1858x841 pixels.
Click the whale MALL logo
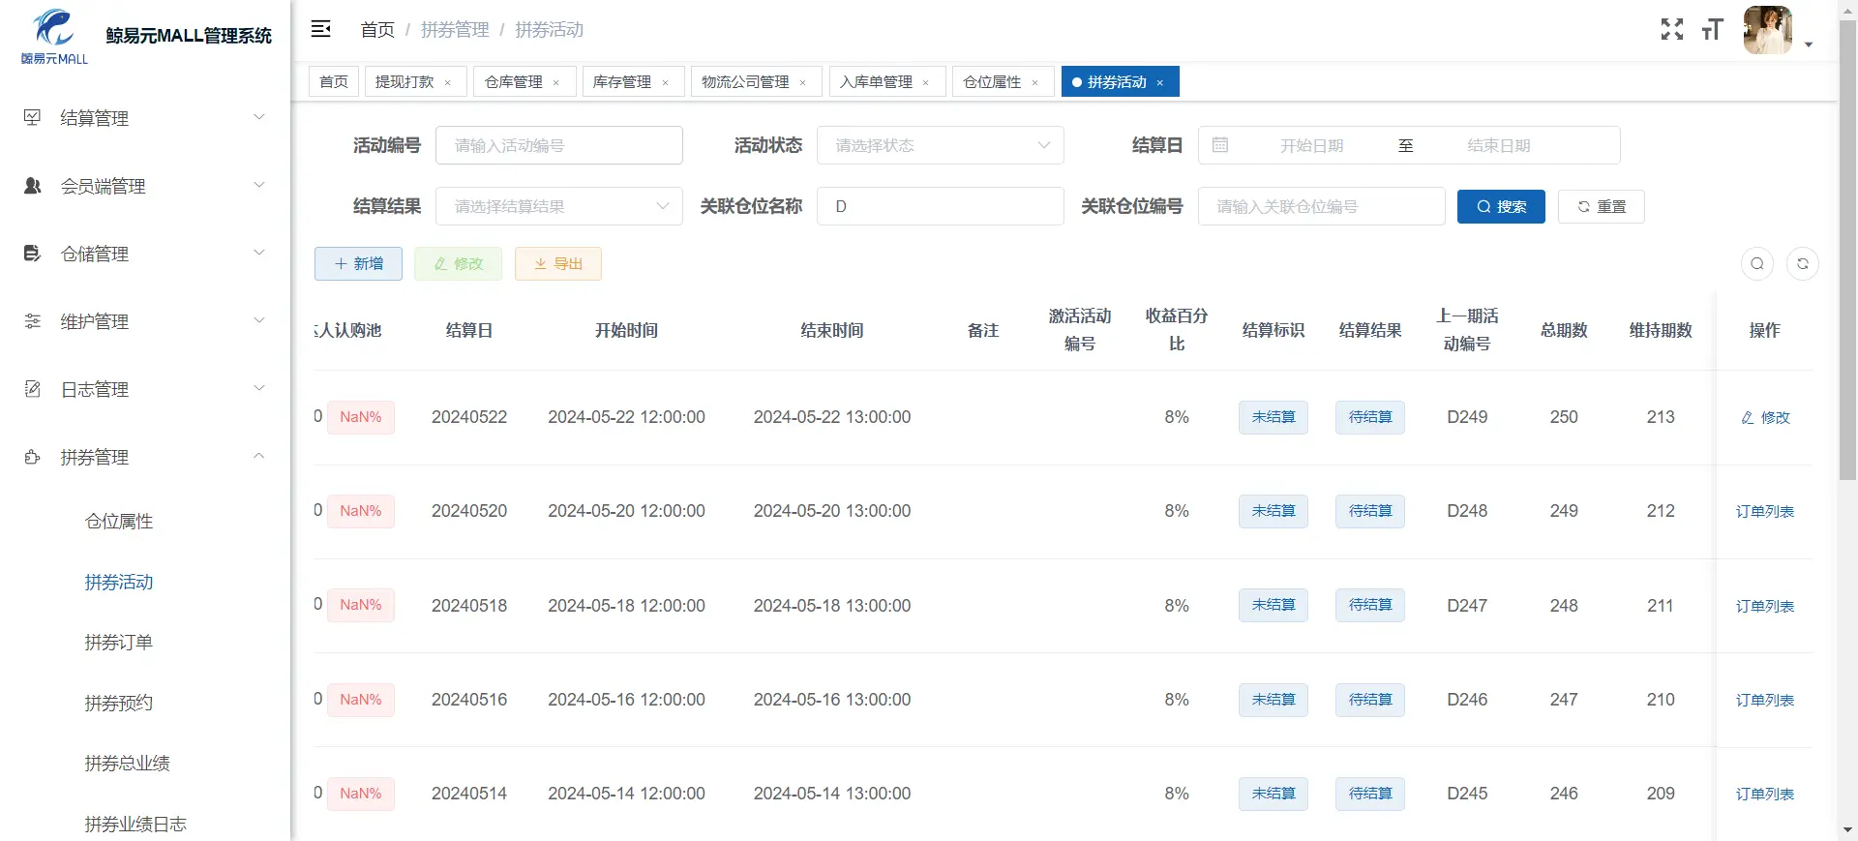tap(54, 36)
